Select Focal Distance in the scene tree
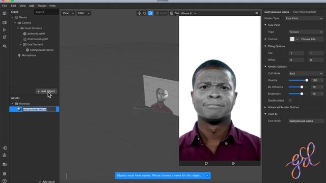The height and width of the screenshot is (183, 326). coord(33,28)
